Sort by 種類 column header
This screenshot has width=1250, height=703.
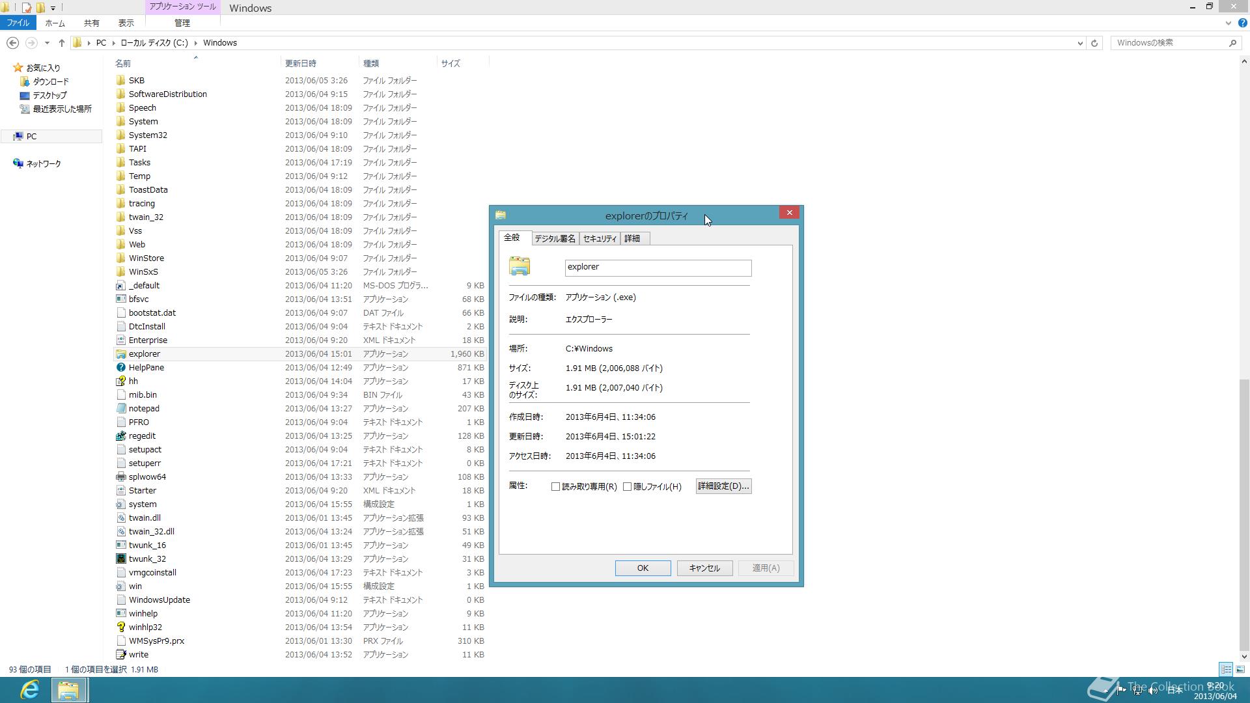pyautogui.click(x=398, y=63)
